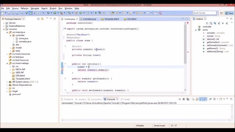235x132 pixels.
Task: Toggle Show Console on Standard Error
Action: point(205,99)
